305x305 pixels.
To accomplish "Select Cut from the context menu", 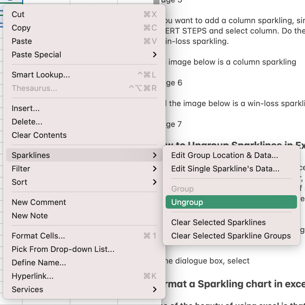I will (x=18, y=14).
